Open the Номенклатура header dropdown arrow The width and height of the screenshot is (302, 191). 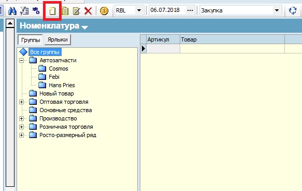point(85,27)
